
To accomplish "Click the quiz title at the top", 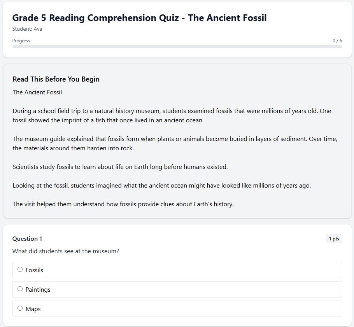I will coord(139,18).
